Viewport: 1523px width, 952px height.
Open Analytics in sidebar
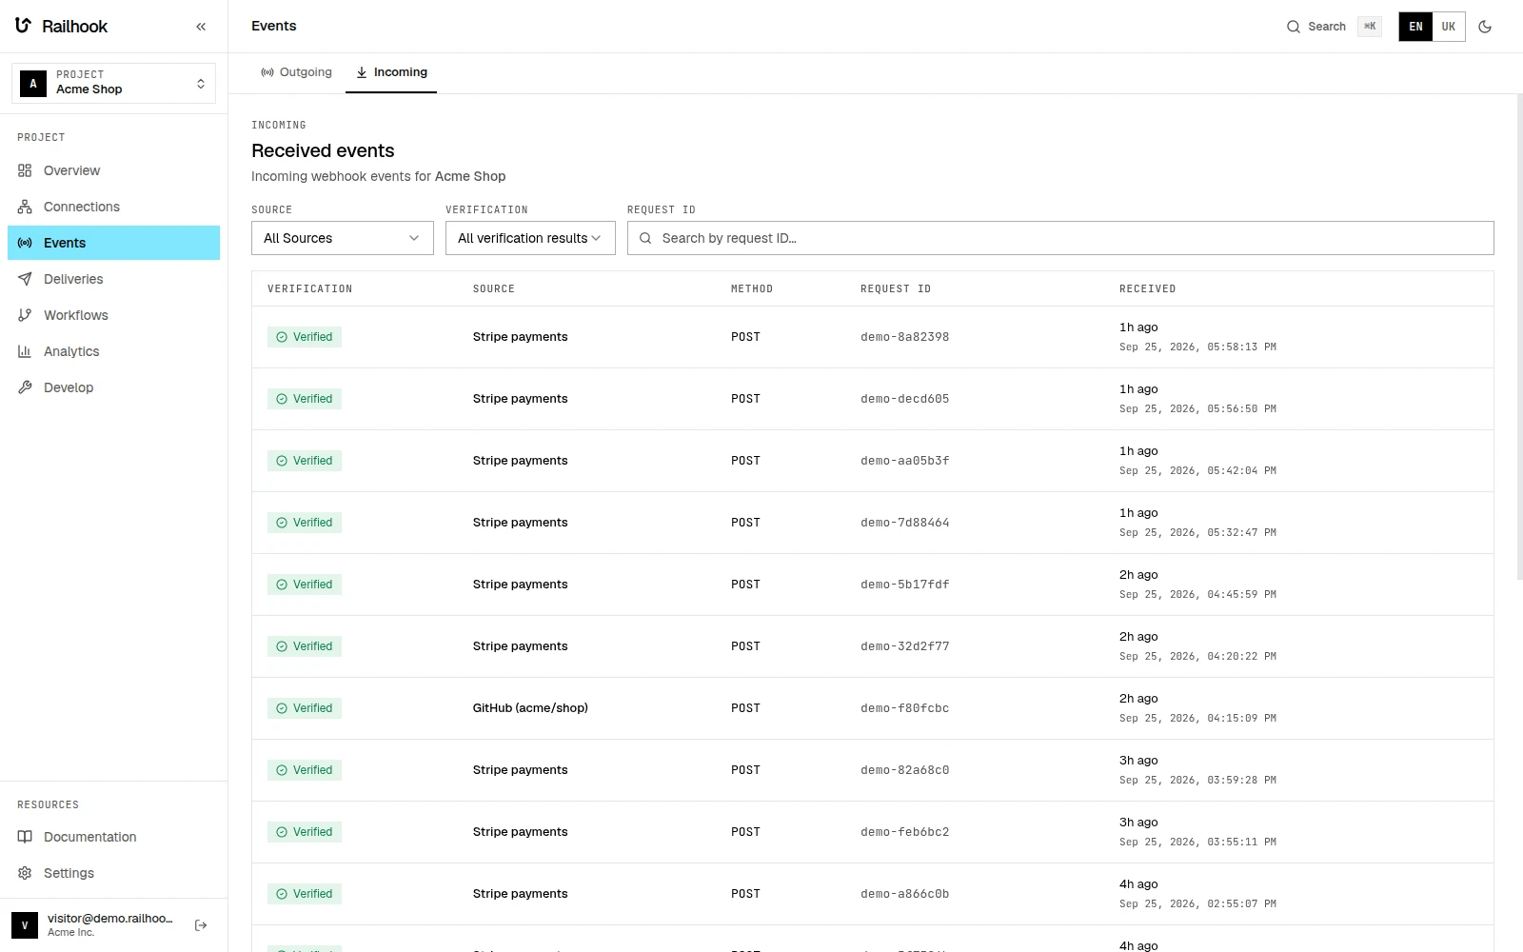click(x=113, y=351)
